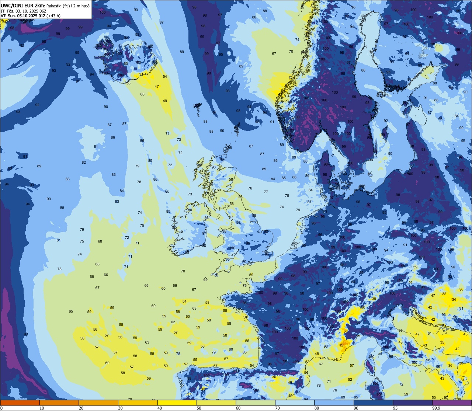
Task: Click the amber 30–40 legend swatch
Action: [138, 403]
